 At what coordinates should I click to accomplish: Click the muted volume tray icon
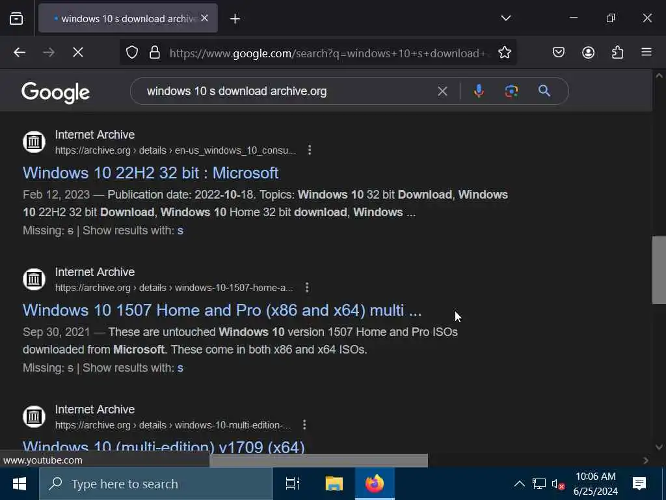(558, 484)
